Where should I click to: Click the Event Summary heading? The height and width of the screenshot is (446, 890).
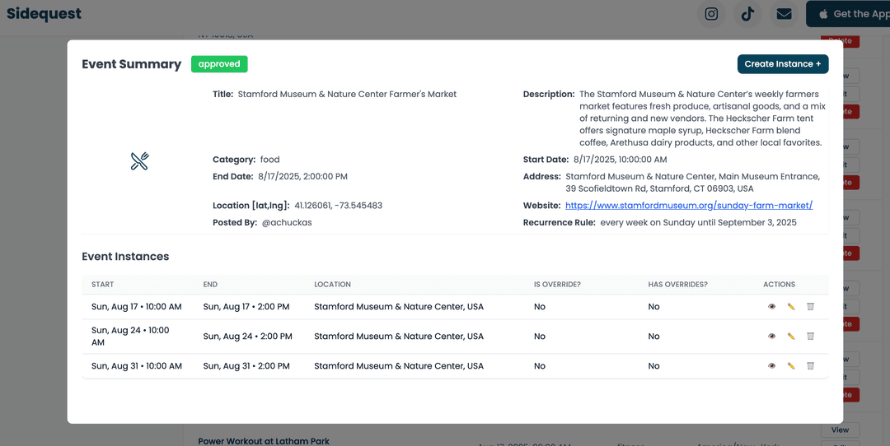click(x=132, y=64)
